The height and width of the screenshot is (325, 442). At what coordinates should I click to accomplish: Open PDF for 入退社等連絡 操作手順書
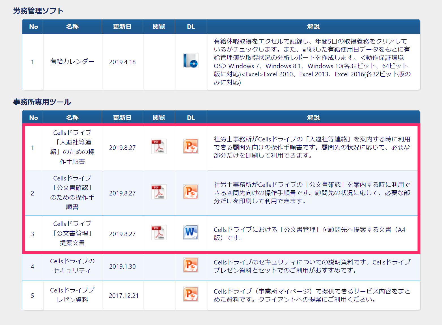tap(159, 146)
